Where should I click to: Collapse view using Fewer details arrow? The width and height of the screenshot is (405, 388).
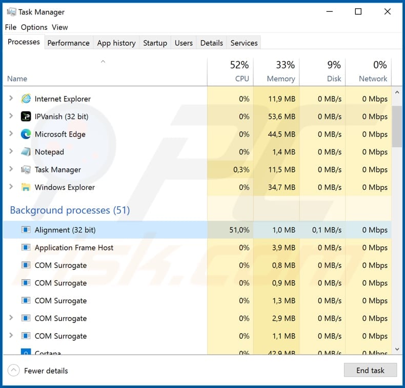[x=14, y=371]
